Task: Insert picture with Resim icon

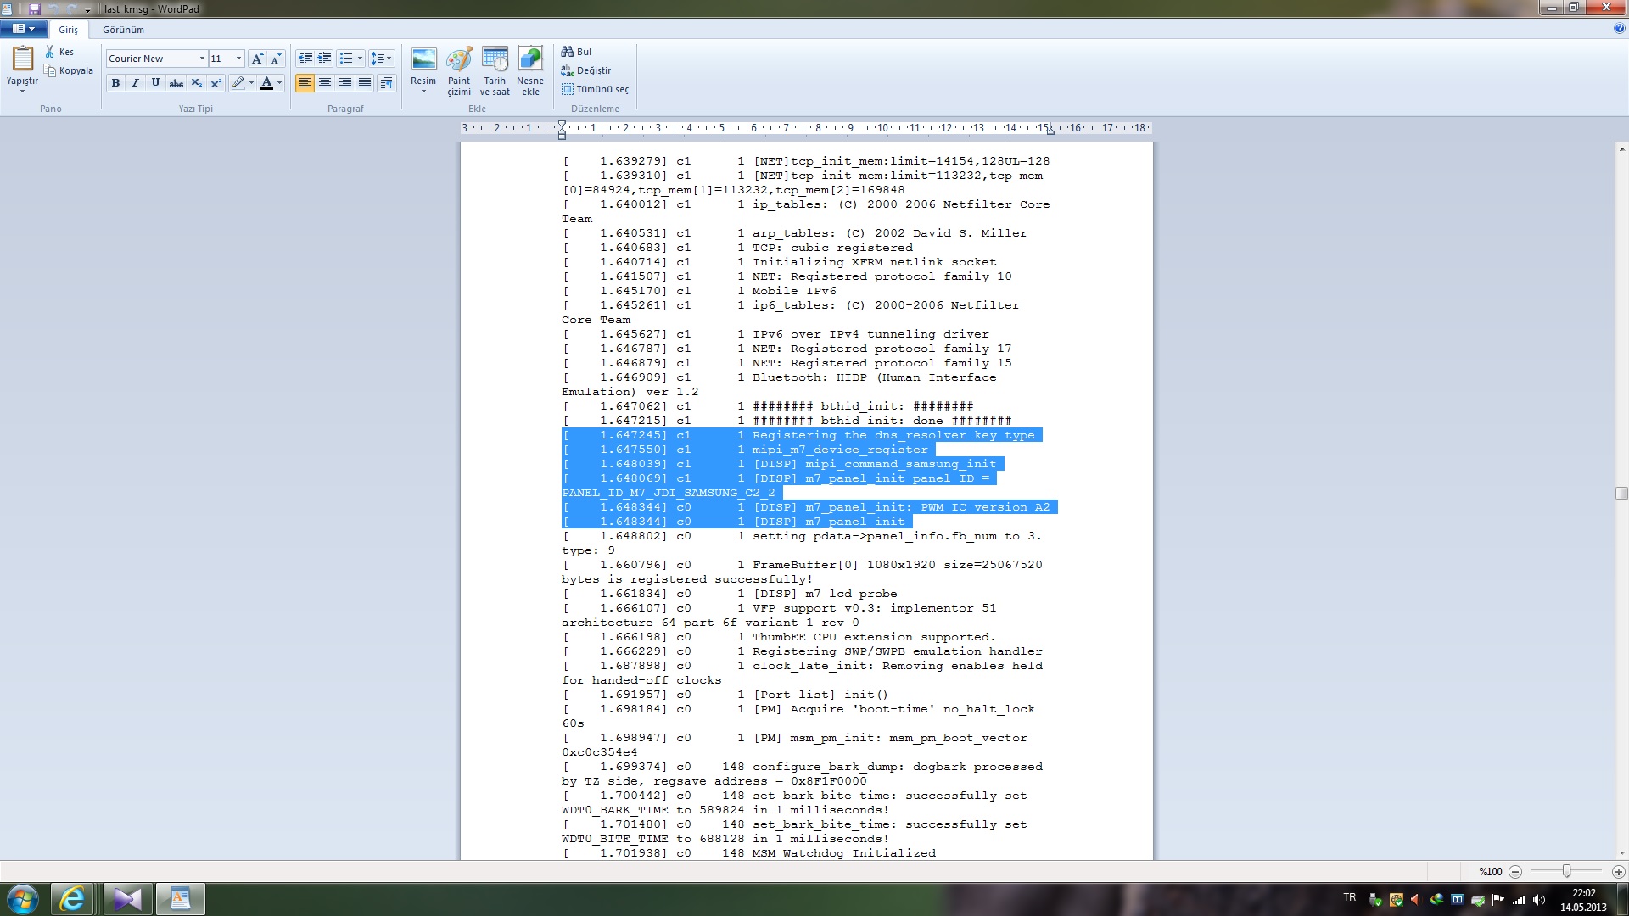Action: (423, 59)
